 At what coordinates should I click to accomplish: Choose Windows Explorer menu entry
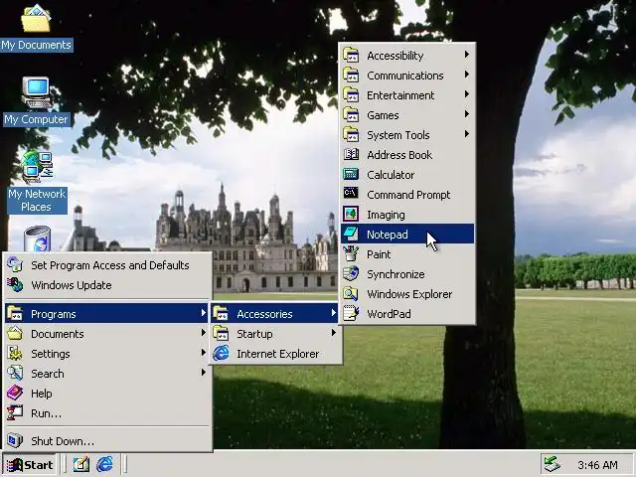pyautogui.click(x=407, y=294)
